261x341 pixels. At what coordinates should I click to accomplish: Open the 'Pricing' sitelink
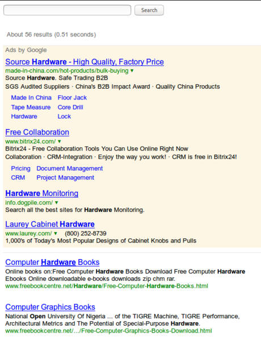tap(20, 168)
